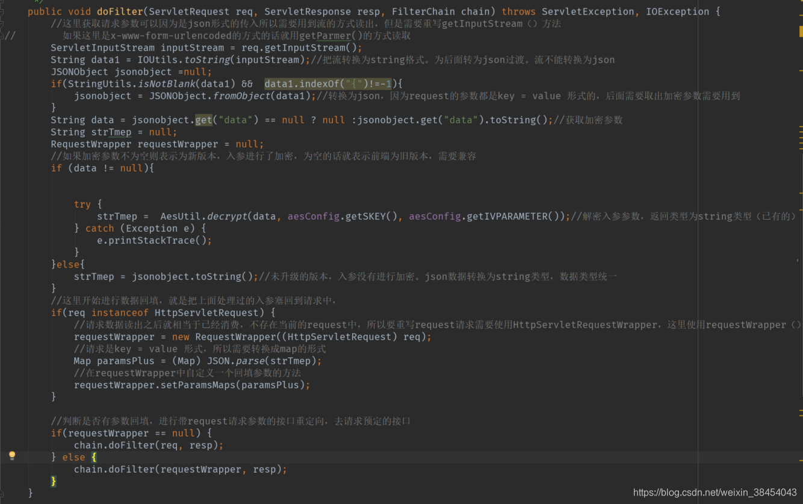Click the highlighted get in jsonobject.get
The width and height of the screenshot is (803, 504).
204,120
